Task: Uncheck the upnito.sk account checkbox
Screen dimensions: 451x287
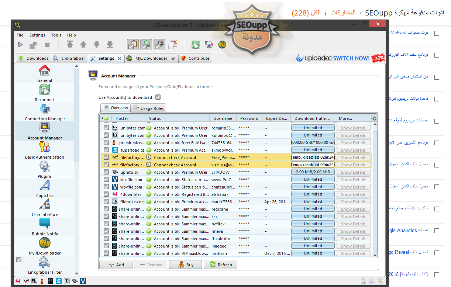Action: (106, 172)
